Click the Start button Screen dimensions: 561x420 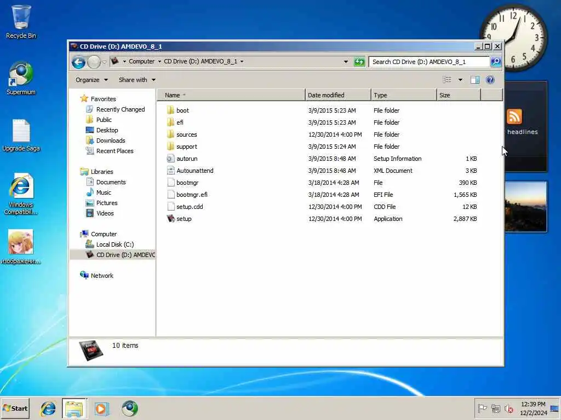click(x=15, y=409)
